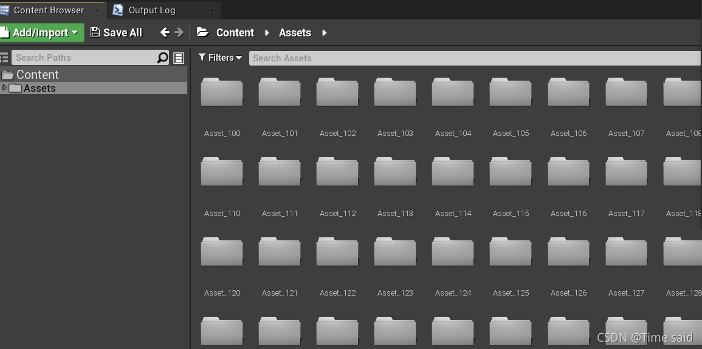Select the Asset_103 folder icon

(x=395, y=92)
